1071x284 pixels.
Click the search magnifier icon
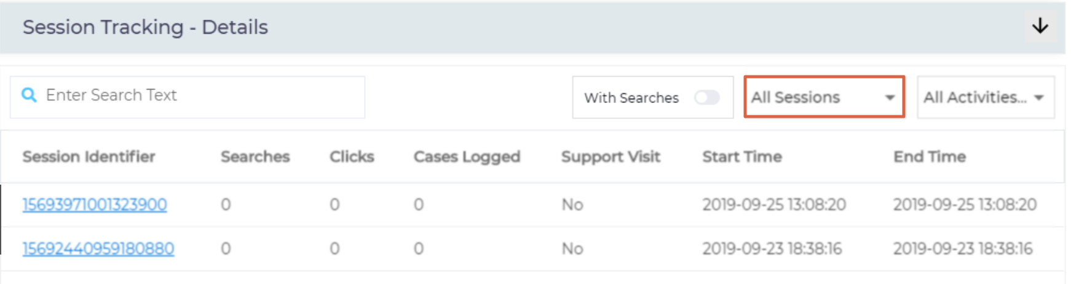click(29, 95)
